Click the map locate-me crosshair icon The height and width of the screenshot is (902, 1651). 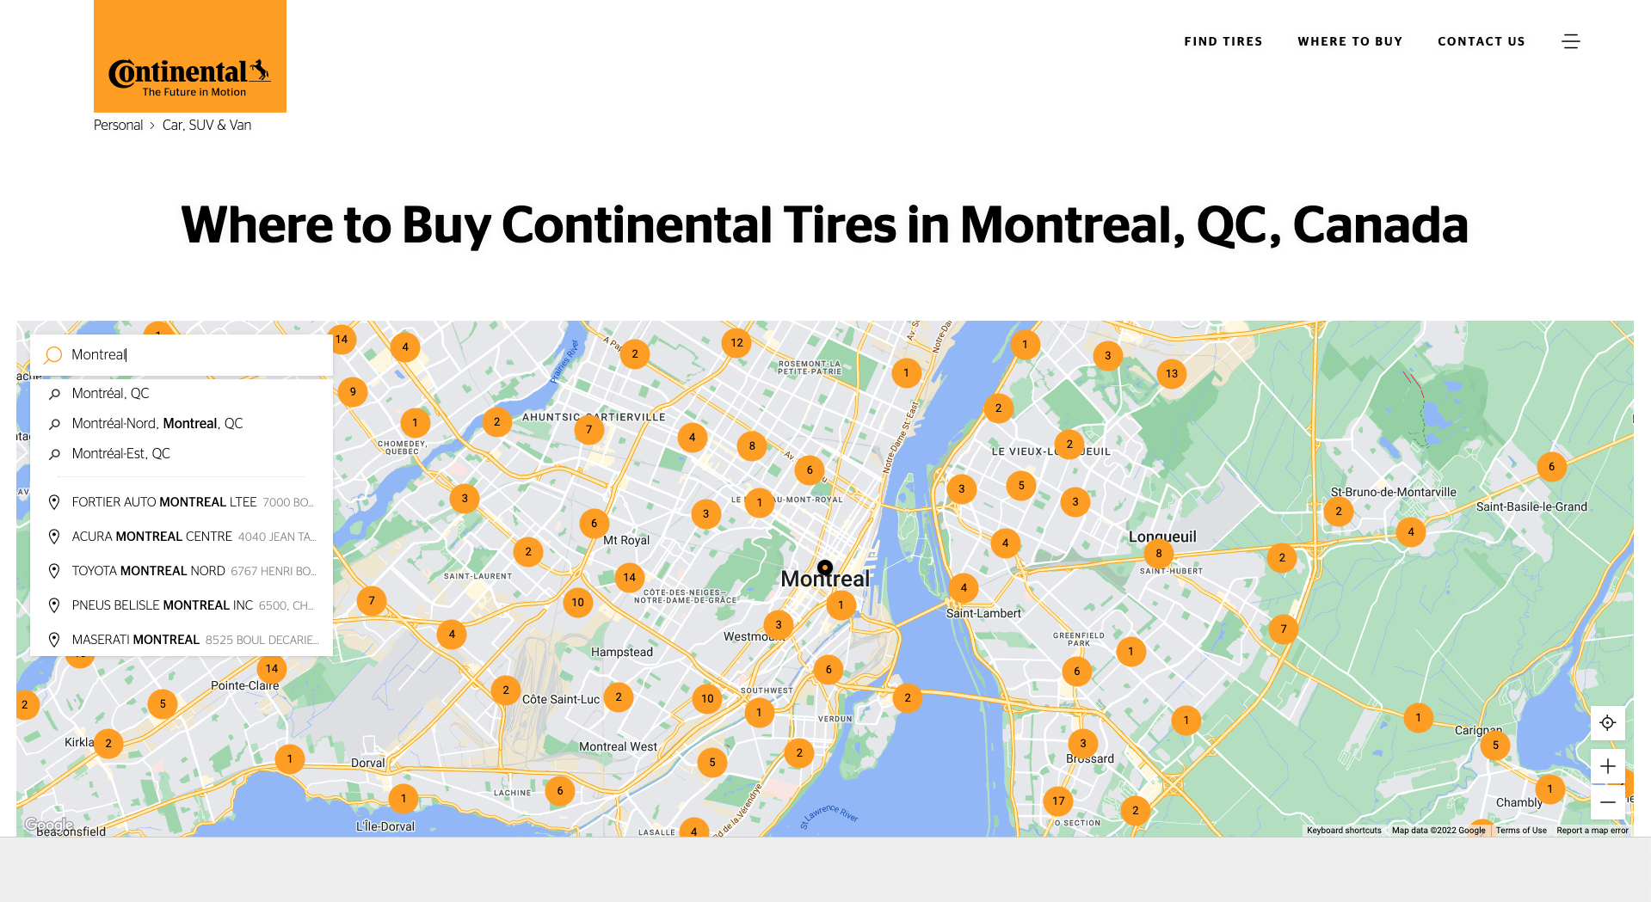coord(1607,723)
